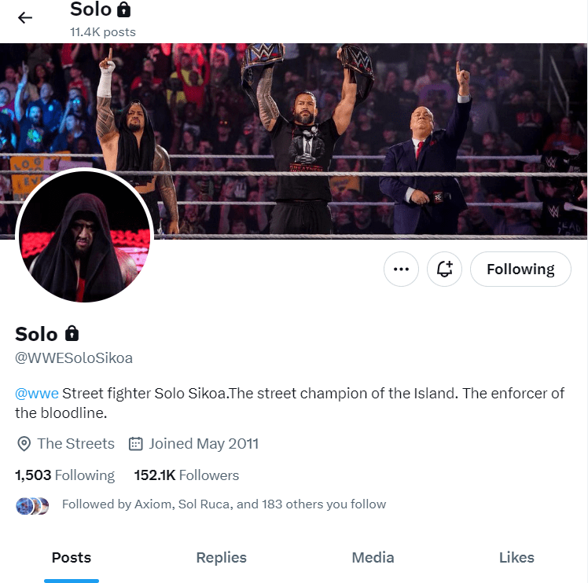Open the 1,503 Following list
Screen dimensions: 588x583
(x=64, y=475)
